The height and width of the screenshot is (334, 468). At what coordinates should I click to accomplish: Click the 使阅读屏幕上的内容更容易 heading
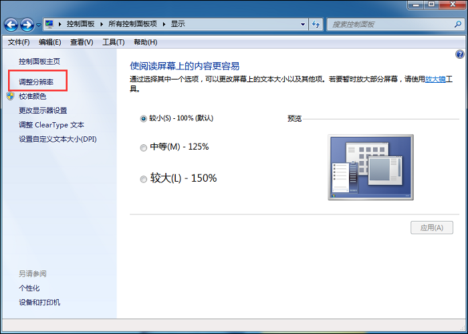tap(185, 66)
